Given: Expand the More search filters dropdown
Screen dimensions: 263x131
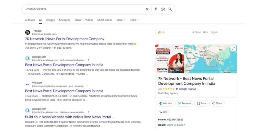Looking at the screenshot, I should tap(121, 20).
